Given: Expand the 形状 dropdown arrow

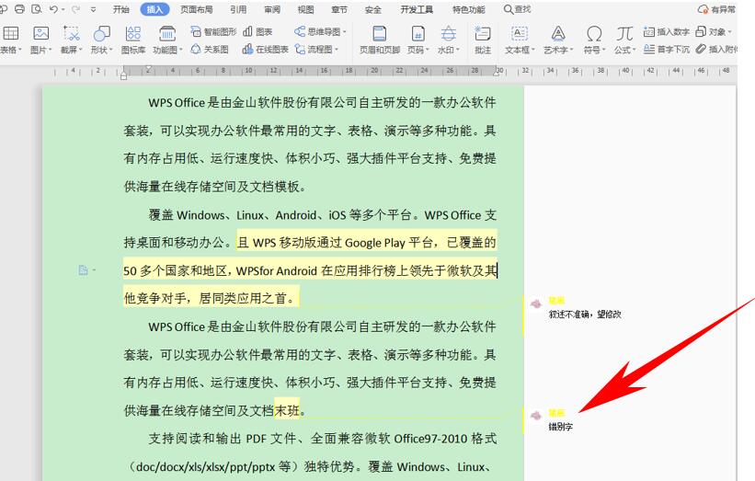Looking at the screenshot, I should point(111,50).
